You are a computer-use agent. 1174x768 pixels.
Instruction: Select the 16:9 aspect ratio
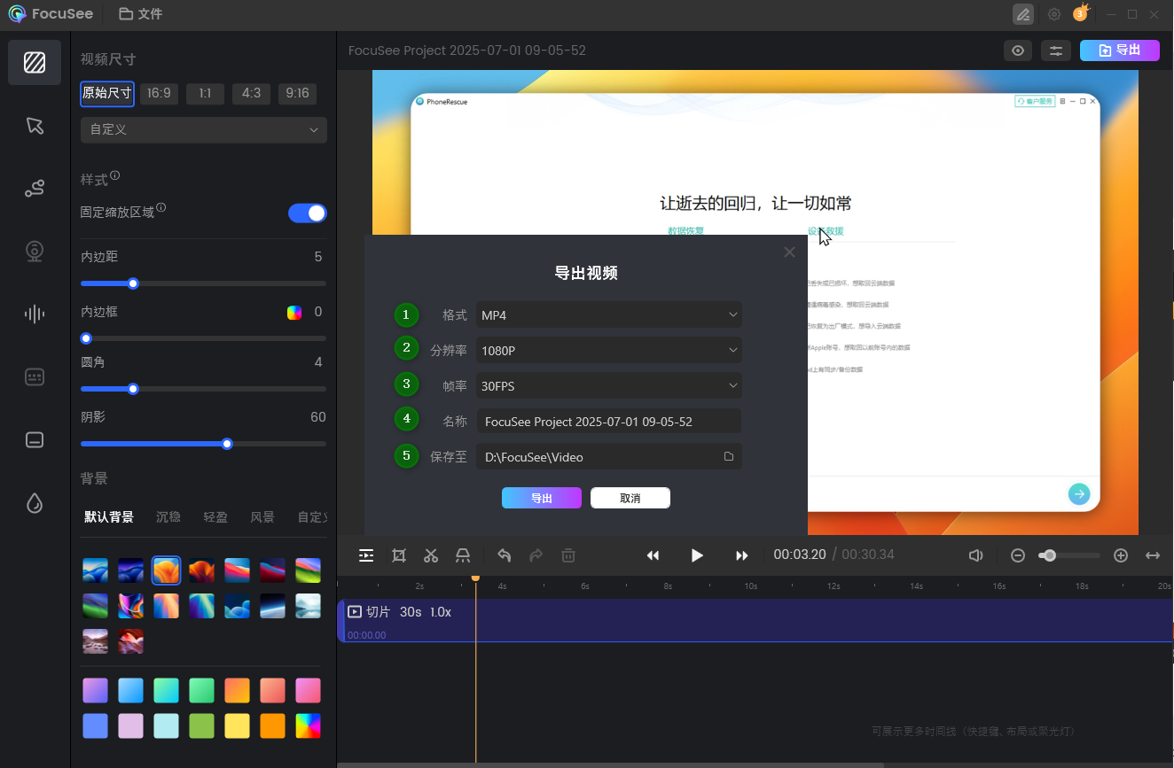159,93
